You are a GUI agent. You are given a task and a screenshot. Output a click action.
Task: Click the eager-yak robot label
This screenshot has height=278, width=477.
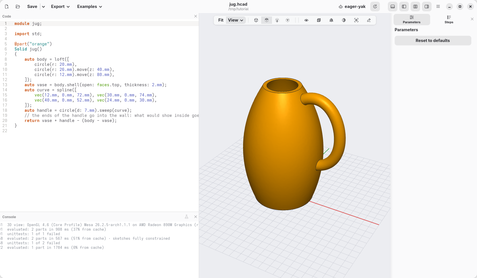[x=352, y=7]
